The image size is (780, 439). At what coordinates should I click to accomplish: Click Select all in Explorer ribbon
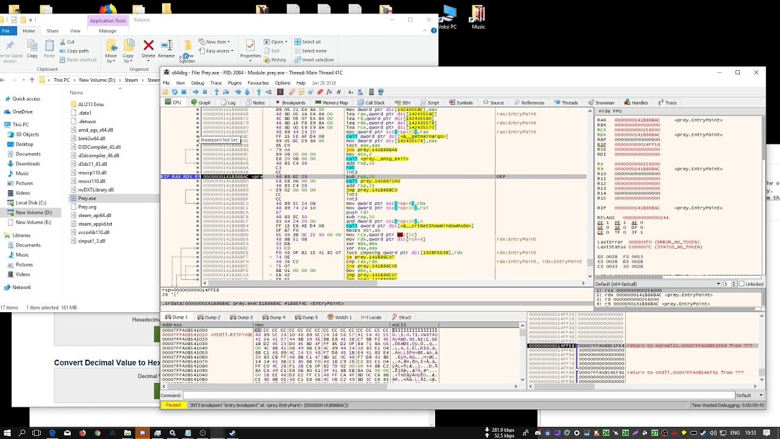point(308,42)
